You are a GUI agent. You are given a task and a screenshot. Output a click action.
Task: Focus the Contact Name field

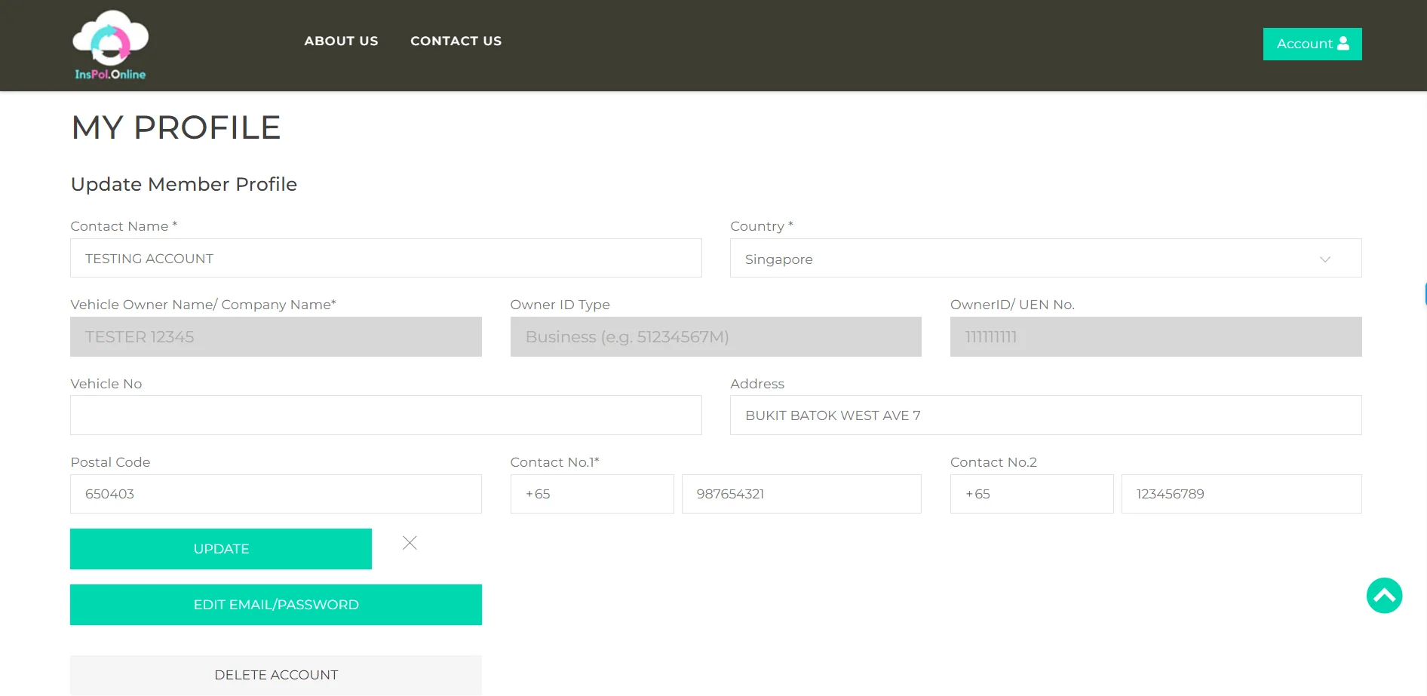[x=386, y=258]
